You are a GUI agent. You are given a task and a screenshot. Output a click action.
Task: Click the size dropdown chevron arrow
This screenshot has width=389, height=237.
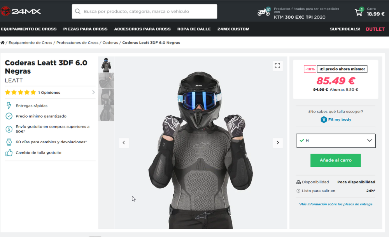coord(370,140)
